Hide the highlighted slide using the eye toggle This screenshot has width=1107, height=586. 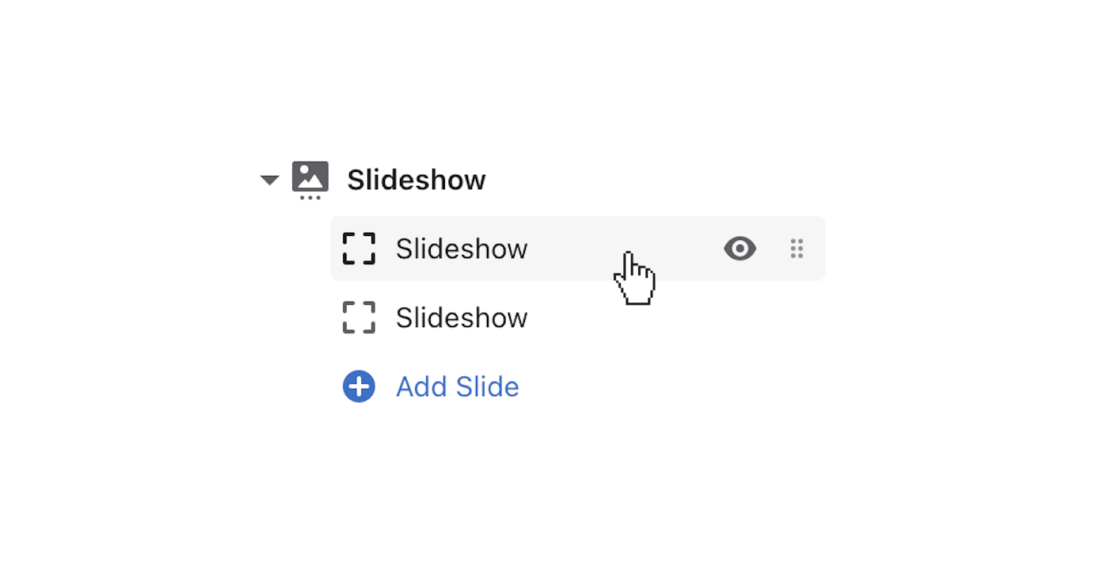[740, 249]
